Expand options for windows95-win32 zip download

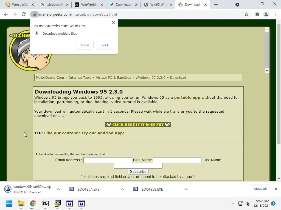pyautogui.click(x=58, y=189)
